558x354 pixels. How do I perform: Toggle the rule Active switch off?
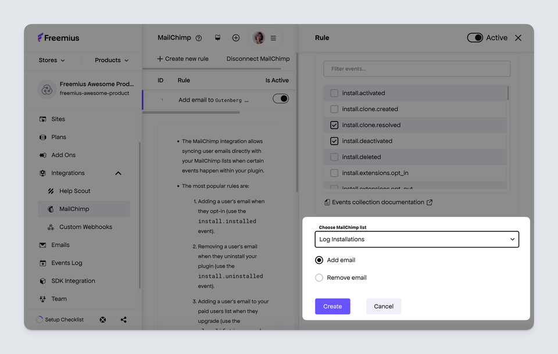[475, 38]
